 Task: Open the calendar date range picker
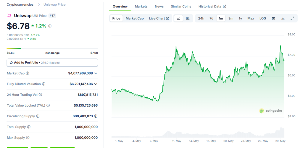tap(273, 18)
